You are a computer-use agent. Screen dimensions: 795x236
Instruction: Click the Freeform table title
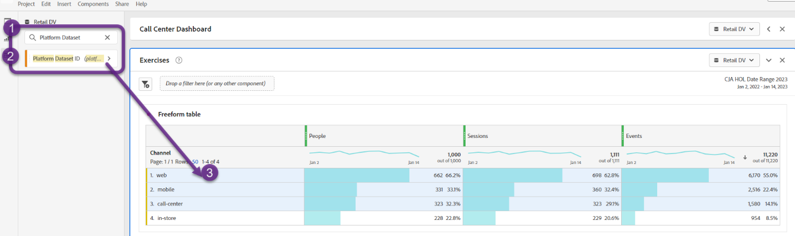[179, 114]
